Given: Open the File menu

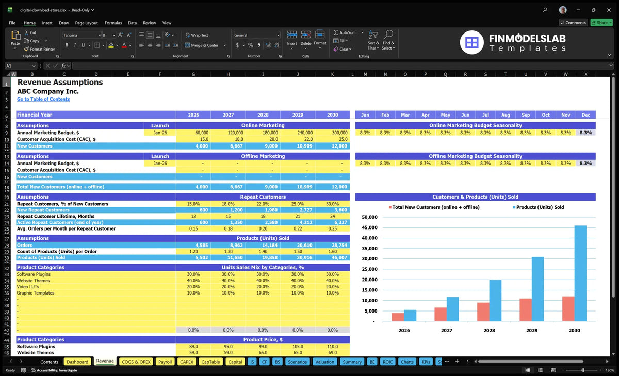Looking at the screenshot, I should click(12, 23).
